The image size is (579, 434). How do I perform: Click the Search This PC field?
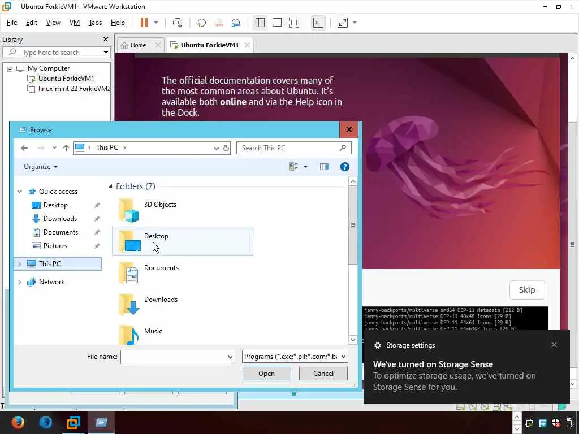tap(293, 148)
